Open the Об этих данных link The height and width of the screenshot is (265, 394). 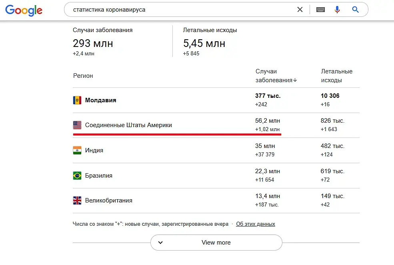tap(256, 224)
